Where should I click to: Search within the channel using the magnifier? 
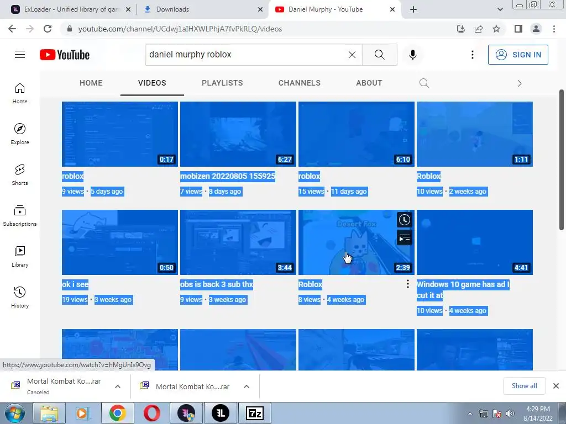(x=424, y=83)
